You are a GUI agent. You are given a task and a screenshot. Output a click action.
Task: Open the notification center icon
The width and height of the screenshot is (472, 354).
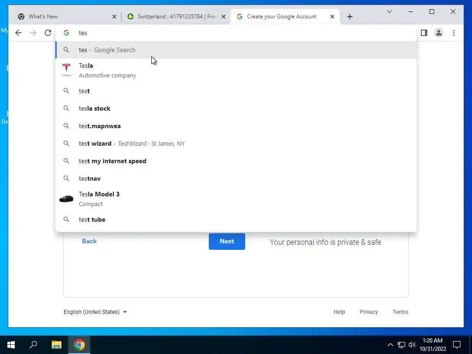click(457, 345)
